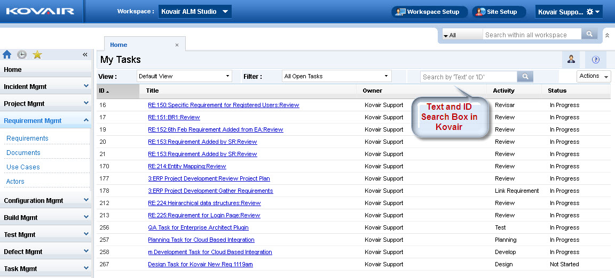The height and width of the screenshot is (278, 615).
Task: Open Development Task for Cloud Based Integration
Action: click(x=210, y=252)
